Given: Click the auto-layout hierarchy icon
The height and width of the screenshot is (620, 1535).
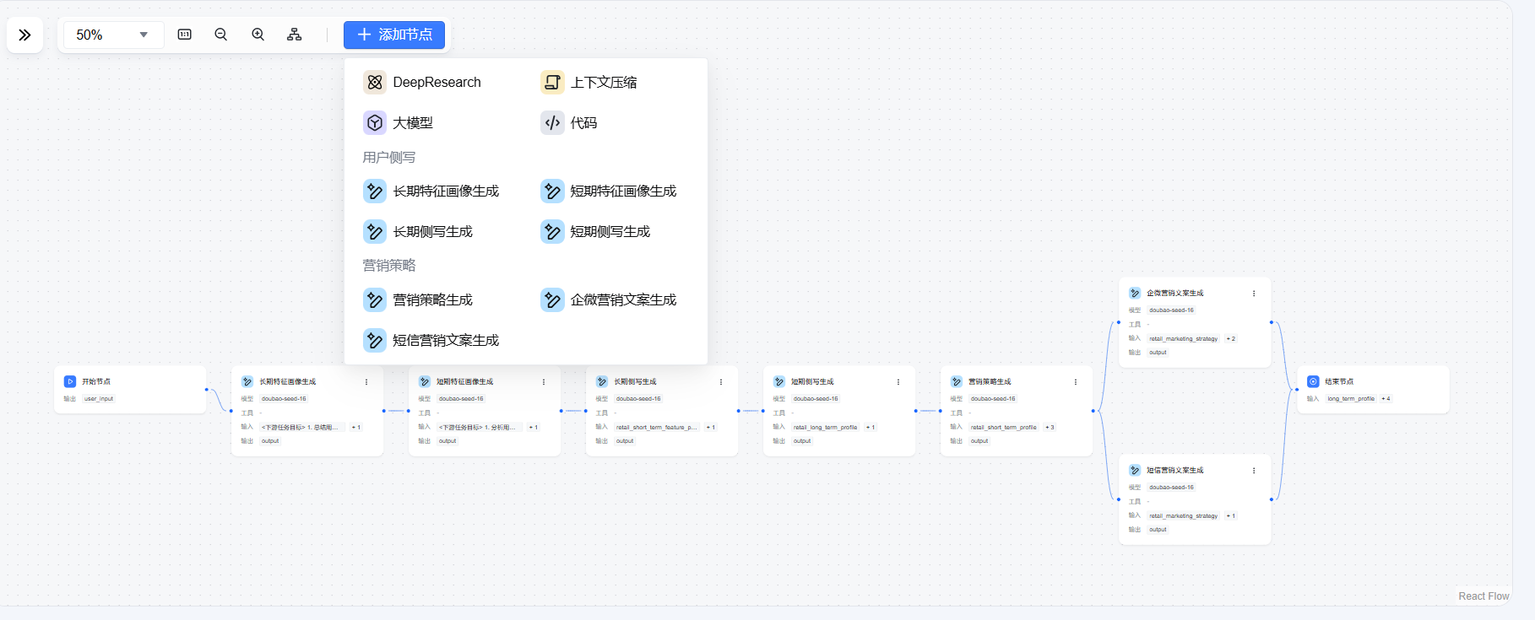Looking at the screenshot, I should click(x=295, y=35).
